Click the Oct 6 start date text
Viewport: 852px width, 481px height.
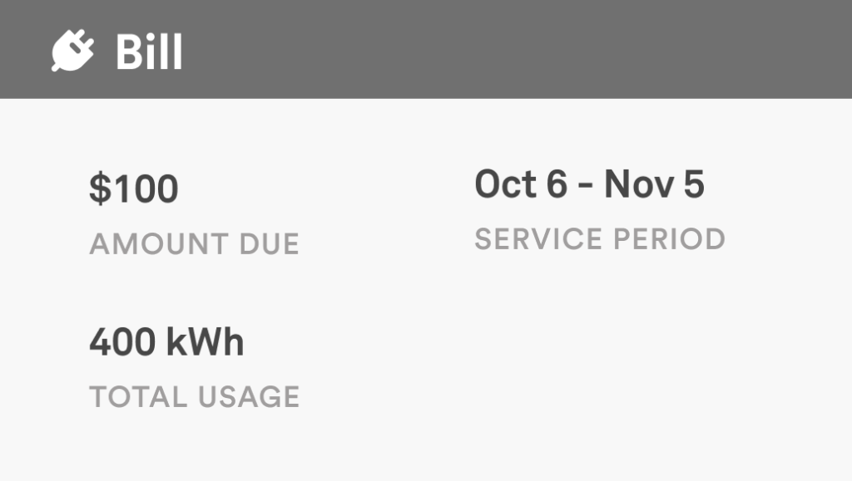click(x=521, y=184)
